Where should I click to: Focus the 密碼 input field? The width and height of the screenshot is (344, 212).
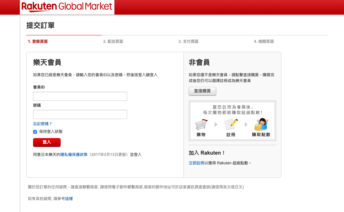pyautogui.click(x=80, y=114)
